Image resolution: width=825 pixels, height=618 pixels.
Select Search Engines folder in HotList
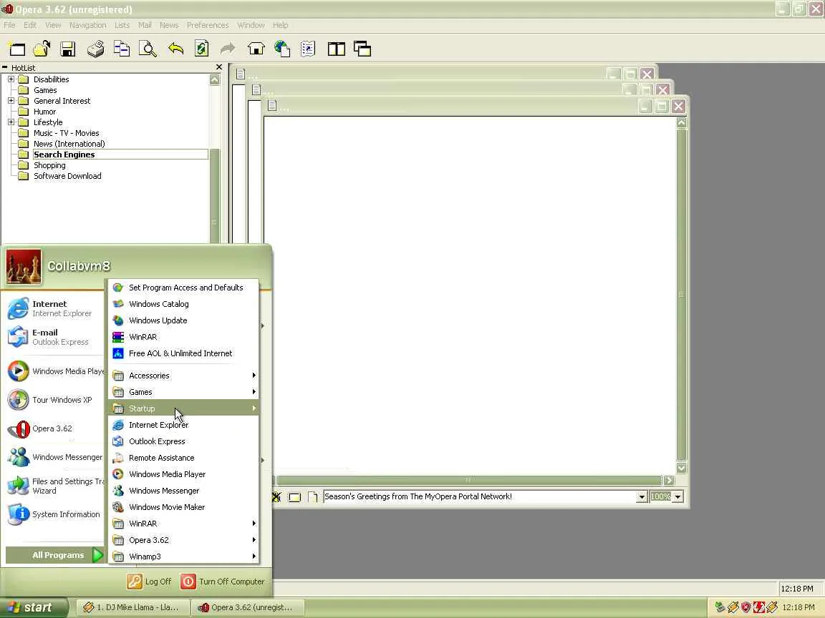pos(64,154)
